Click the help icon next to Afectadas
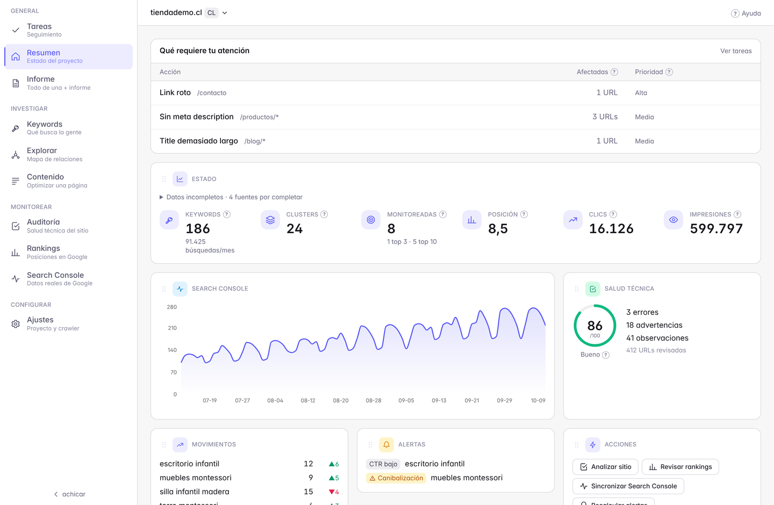Image resolution: width=774 pixels, height=505 pixels. 614,72
